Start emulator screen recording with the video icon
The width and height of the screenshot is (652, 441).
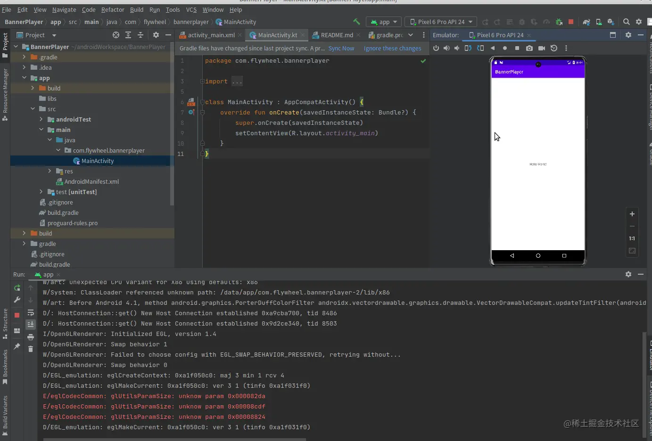click(x=542, y=48)
